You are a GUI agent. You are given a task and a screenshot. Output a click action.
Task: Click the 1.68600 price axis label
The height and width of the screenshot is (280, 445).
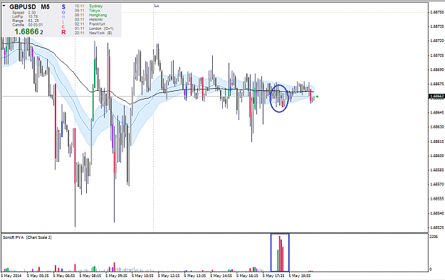tap(436, 156)
